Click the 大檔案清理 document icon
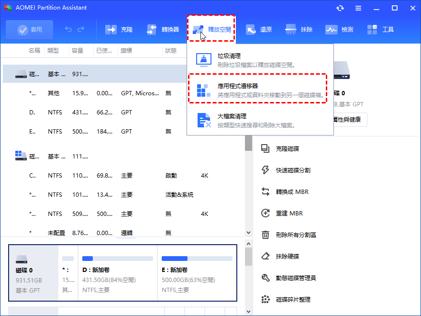 [204, 120]
